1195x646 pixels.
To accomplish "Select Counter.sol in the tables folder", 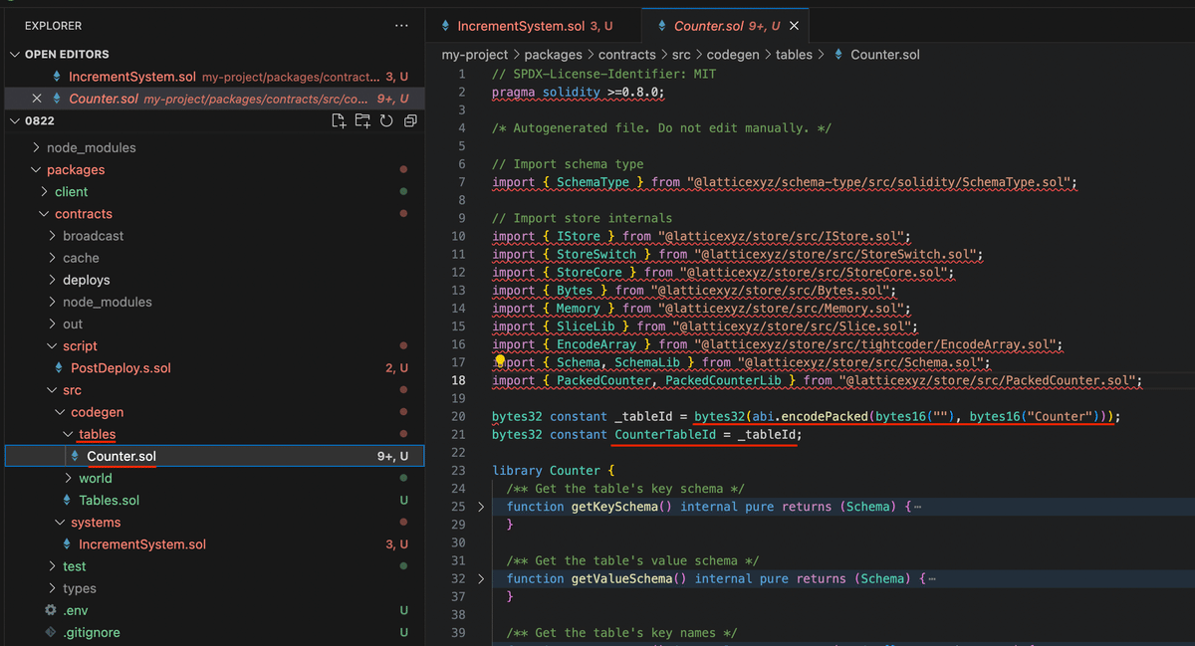I will pyautogui.click(x=215, y=456).
